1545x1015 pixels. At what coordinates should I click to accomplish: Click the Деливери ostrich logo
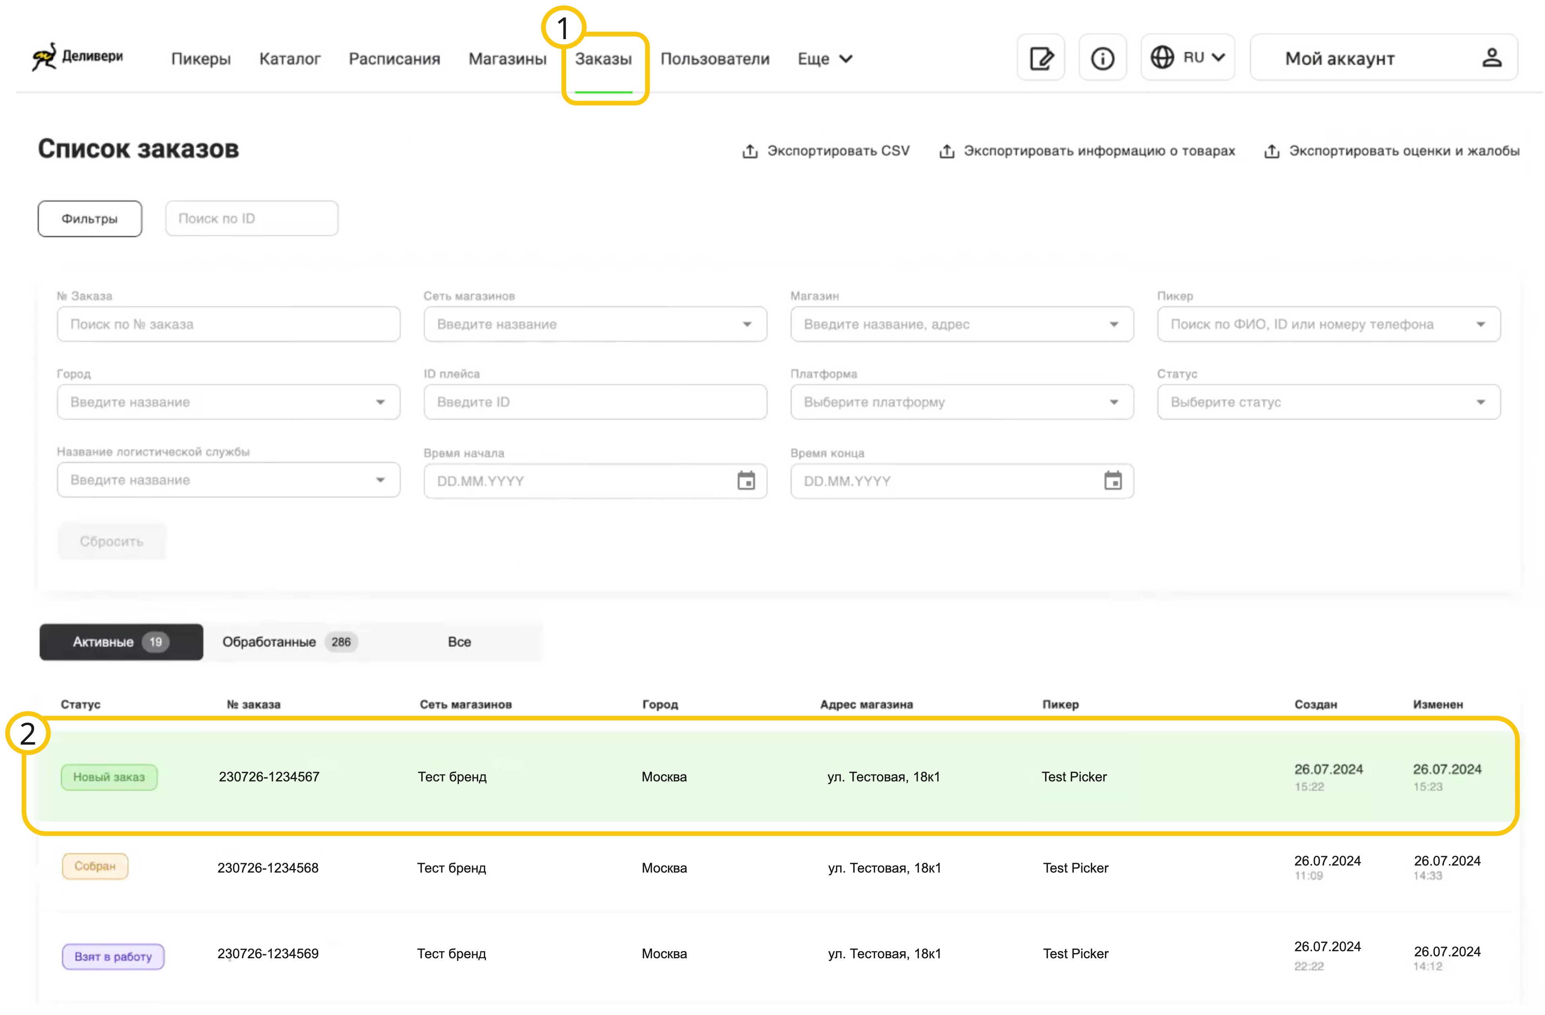point(44,57)
